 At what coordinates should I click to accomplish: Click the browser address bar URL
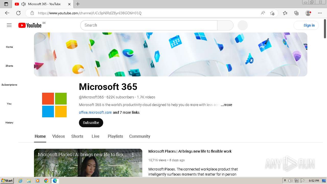point(90,13)
